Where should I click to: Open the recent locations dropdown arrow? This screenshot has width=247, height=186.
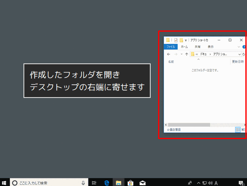click(182, 54)
